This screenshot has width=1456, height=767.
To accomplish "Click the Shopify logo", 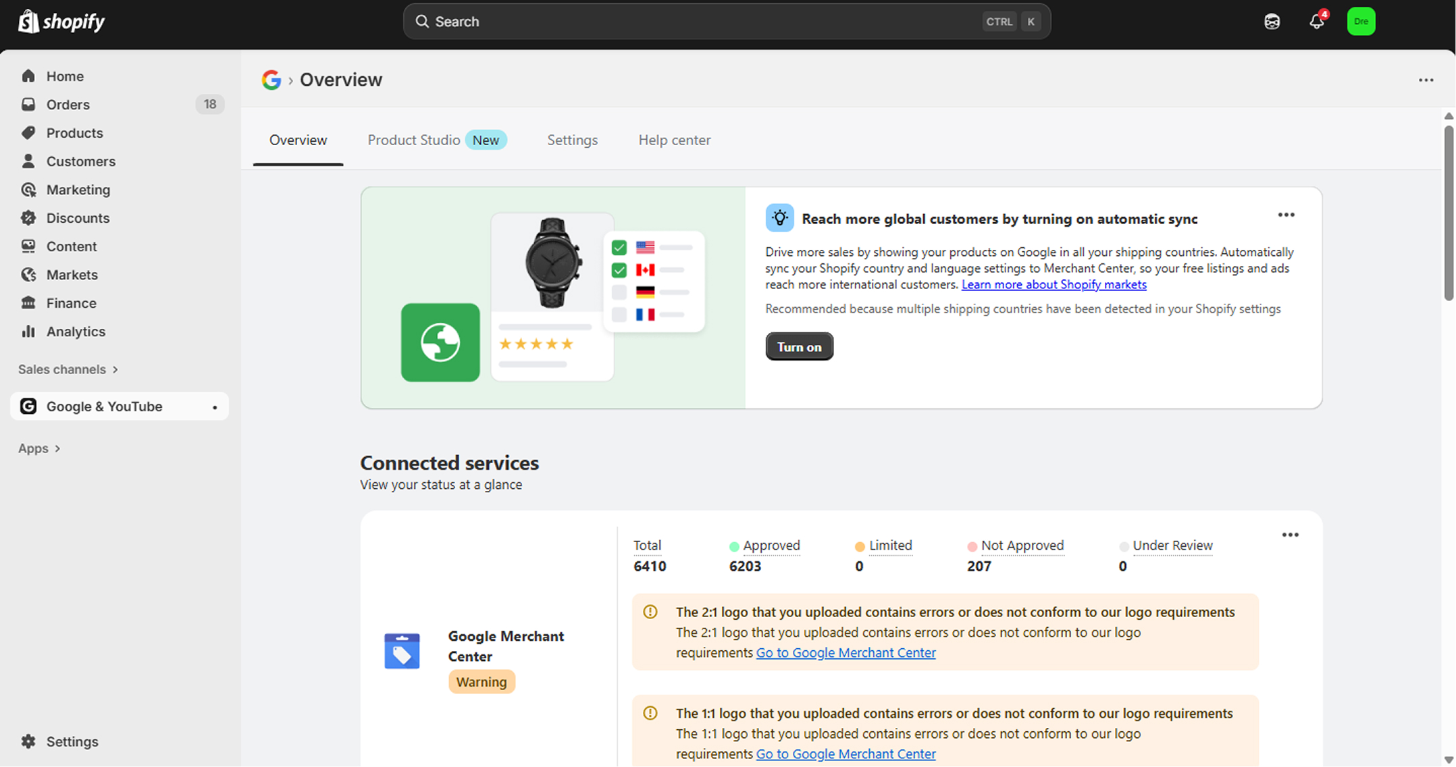I will pyautogui.click(x=61, y=22).
